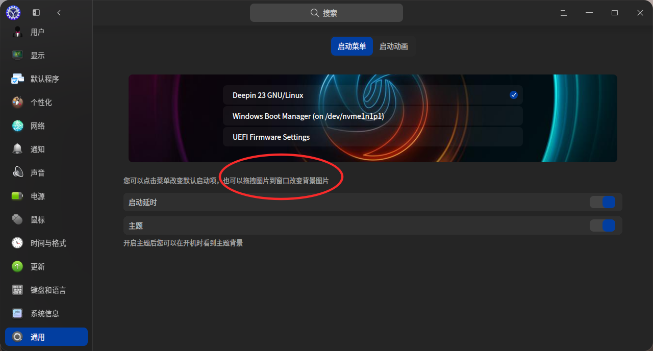Click the 时间与格式 clock icon
This screenshot has width=653, height=351.
coord(17,243)
